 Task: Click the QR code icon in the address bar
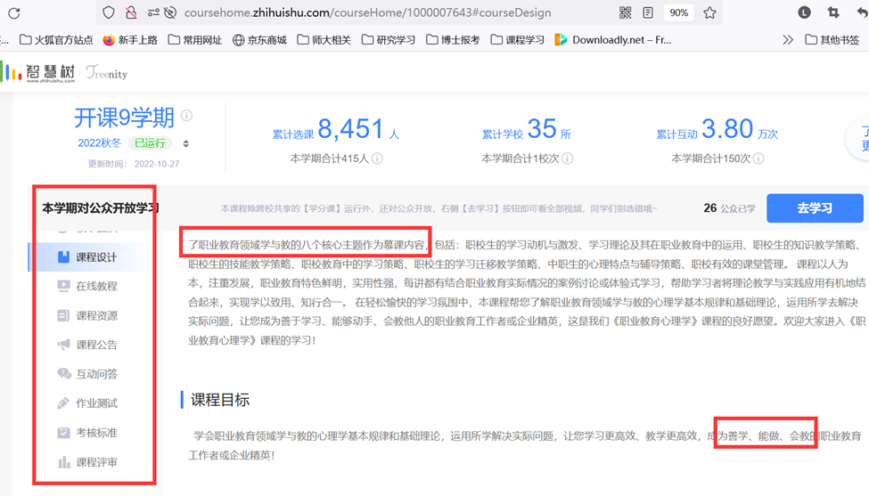[625, 12]
